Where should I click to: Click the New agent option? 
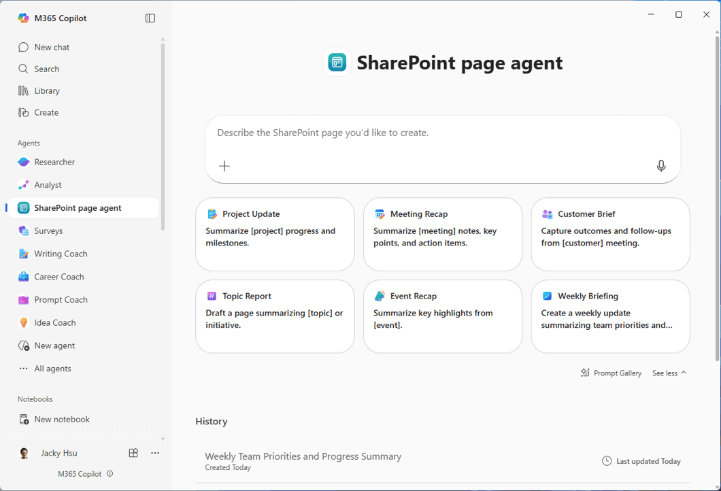point(54,345)
